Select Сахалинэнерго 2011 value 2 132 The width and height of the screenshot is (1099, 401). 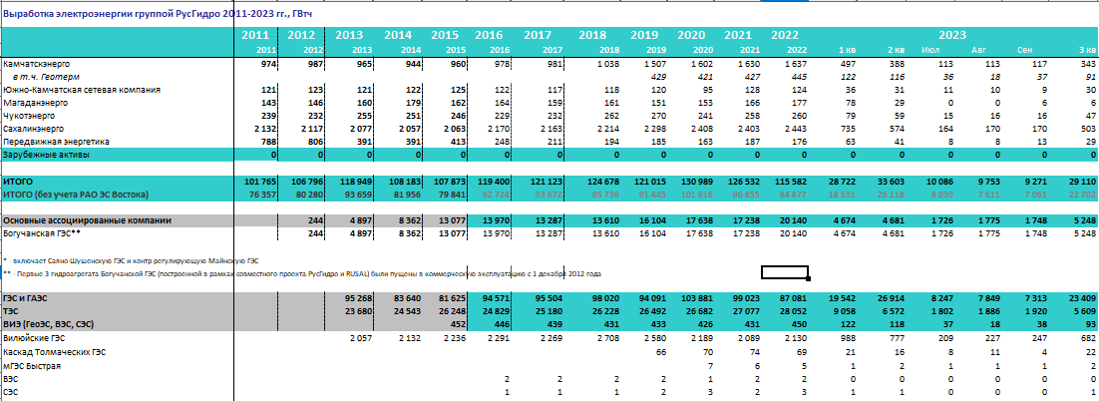coord(266,129)
